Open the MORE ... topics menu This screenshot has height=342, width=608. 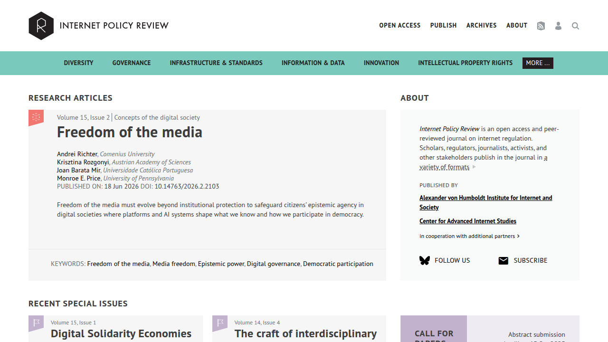pyautogui.click(x=538, y=63)
